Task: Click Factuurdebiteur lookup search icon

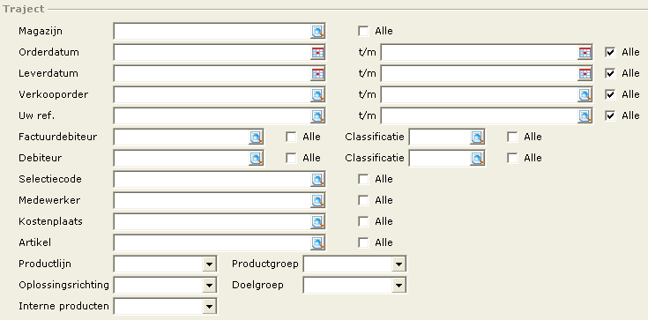Action: click(x=256, y=137)
